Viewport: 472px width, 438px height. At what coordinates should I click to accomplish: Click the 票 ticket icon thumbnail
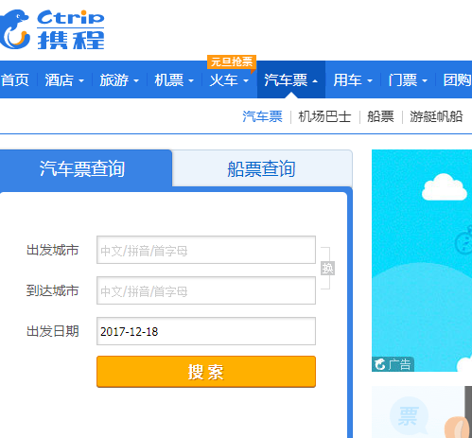409,416
